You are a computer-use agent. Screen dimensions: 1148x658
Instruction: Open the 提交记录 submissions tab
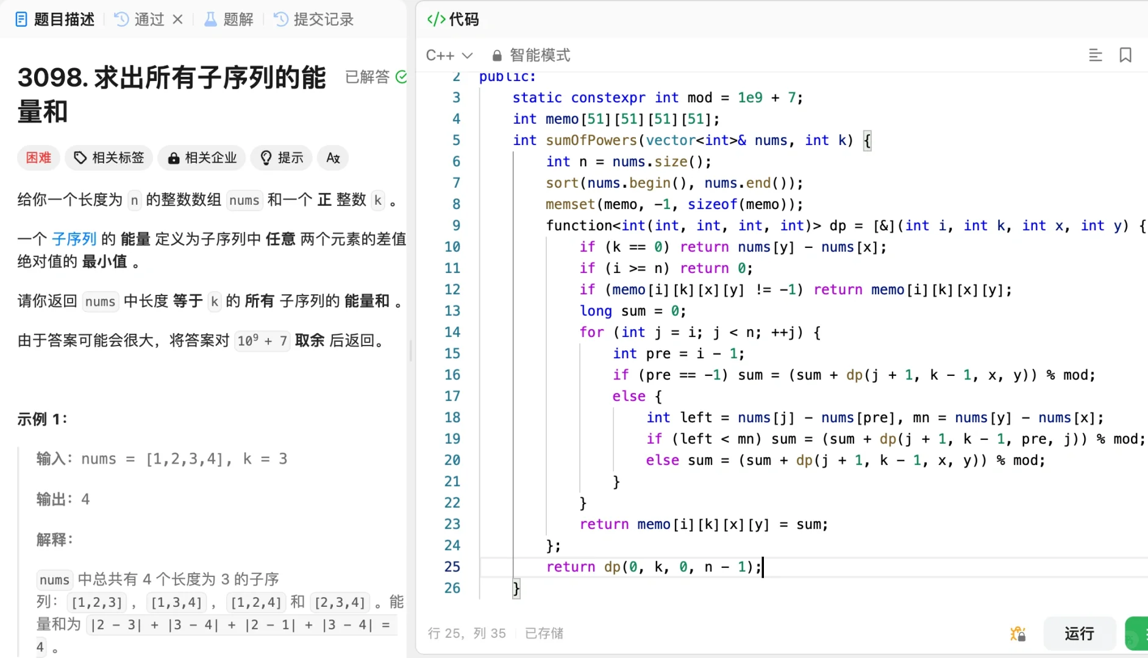click(x=314, y=19)
